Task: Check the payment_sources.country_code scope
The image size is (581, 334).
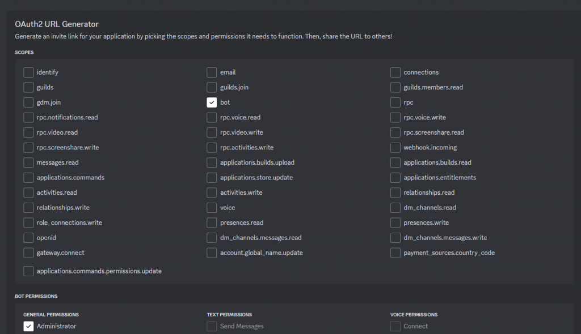Action: 395,252
